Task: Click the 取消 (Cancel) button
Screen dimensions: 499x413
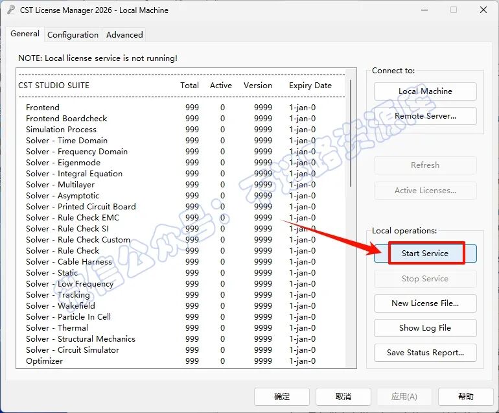Action: (x=343, y=396)
